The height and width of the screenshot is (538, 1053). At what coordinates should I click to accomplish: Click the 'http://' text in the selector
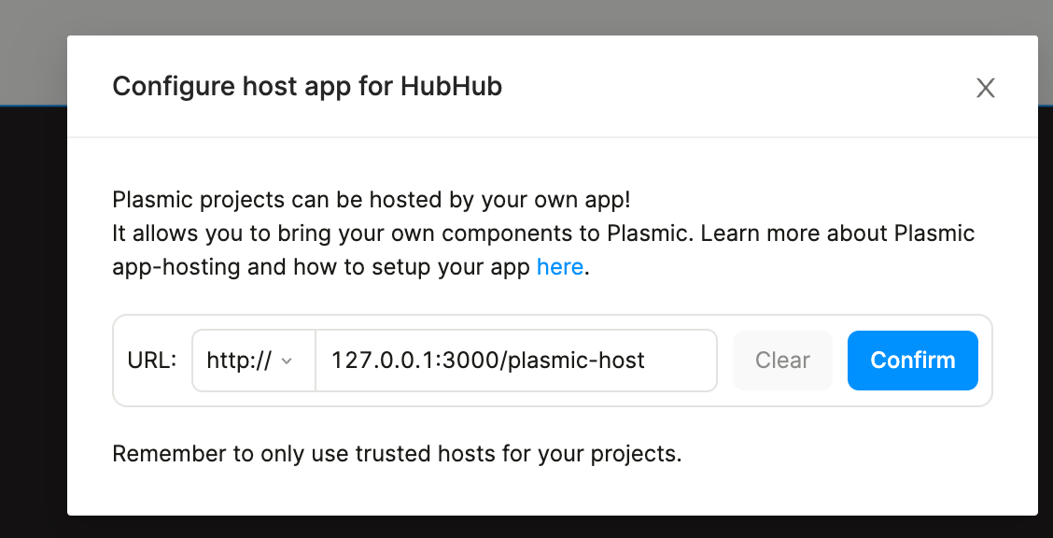click(239, 361)
